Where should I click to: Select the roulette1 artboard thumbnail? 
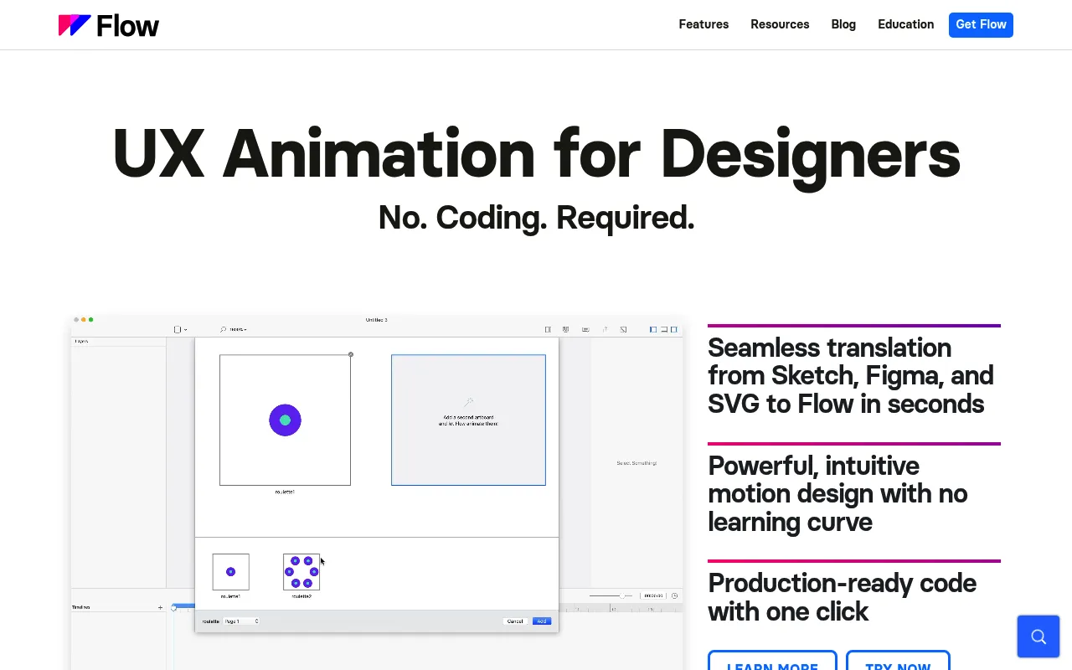[230, 572]
